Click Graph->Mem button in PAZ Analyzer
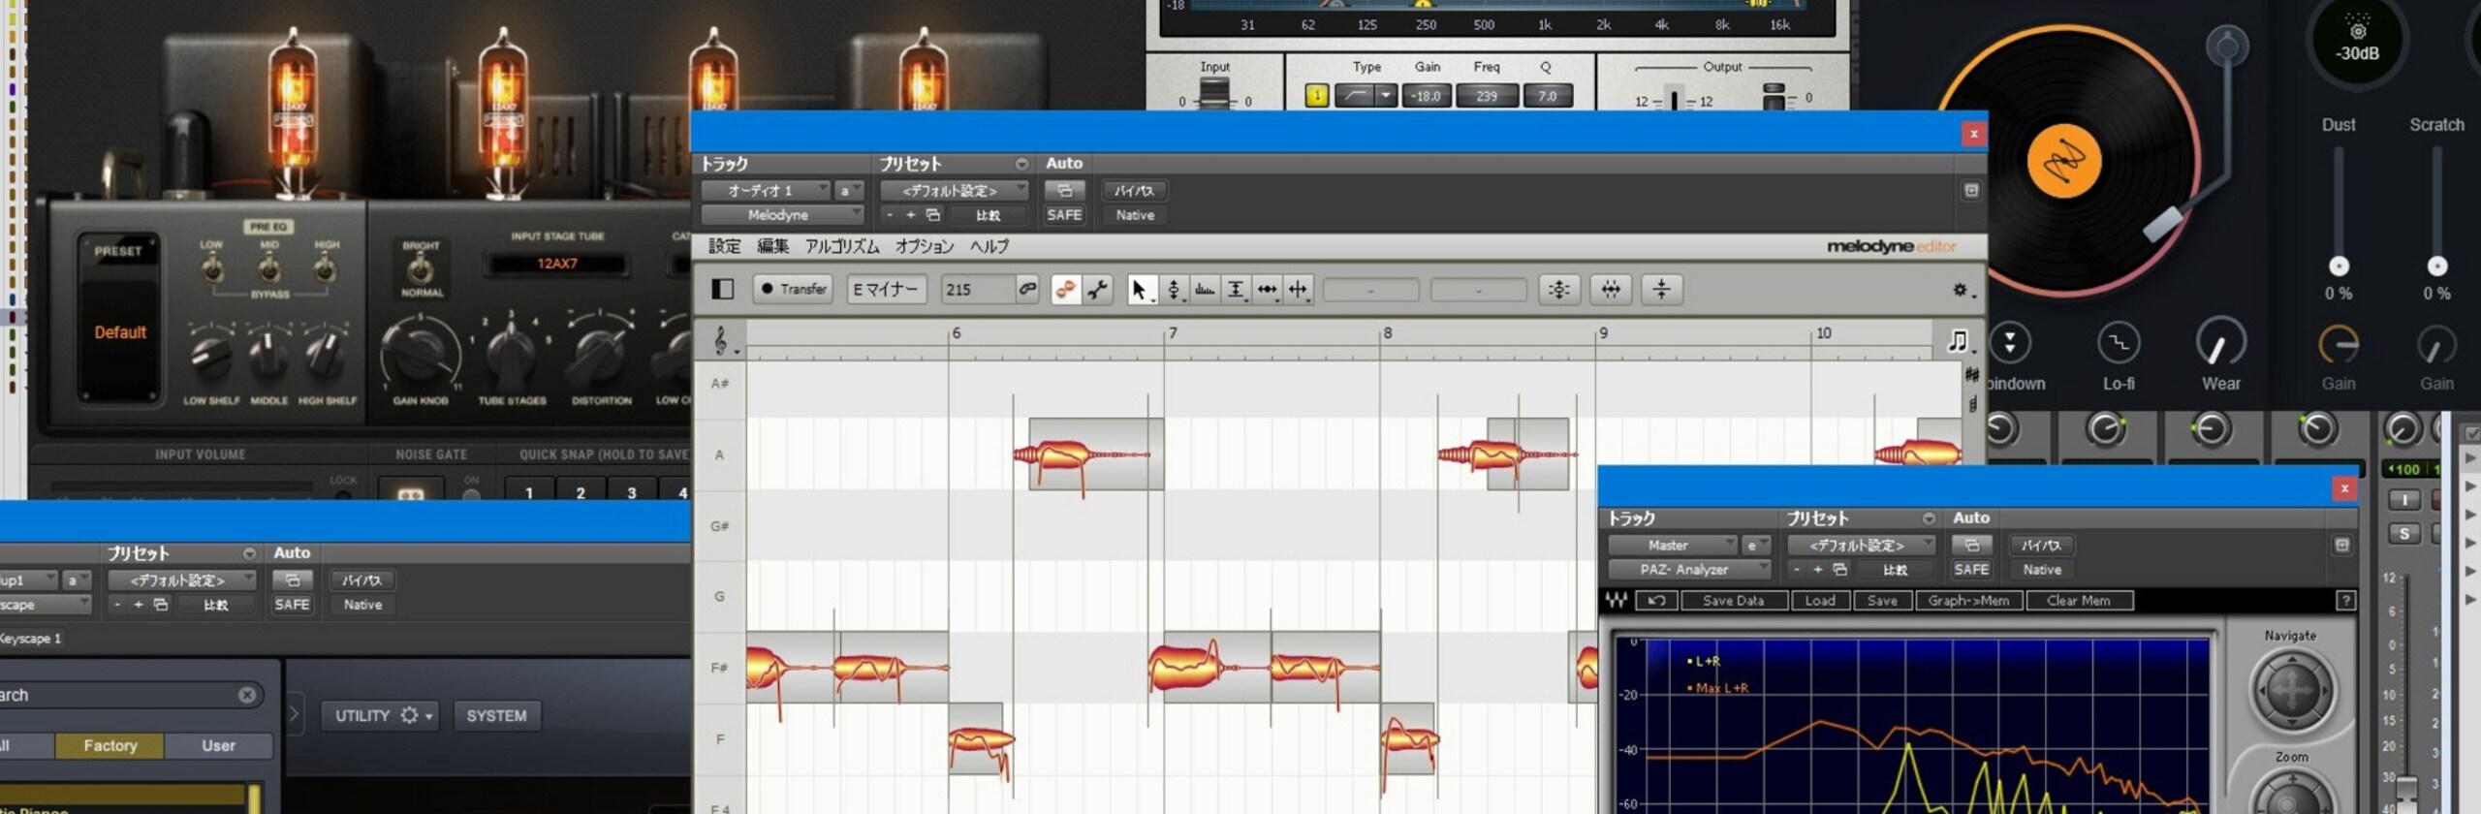This screenshot has width=2481, height=814. (x=1968, y=601)
